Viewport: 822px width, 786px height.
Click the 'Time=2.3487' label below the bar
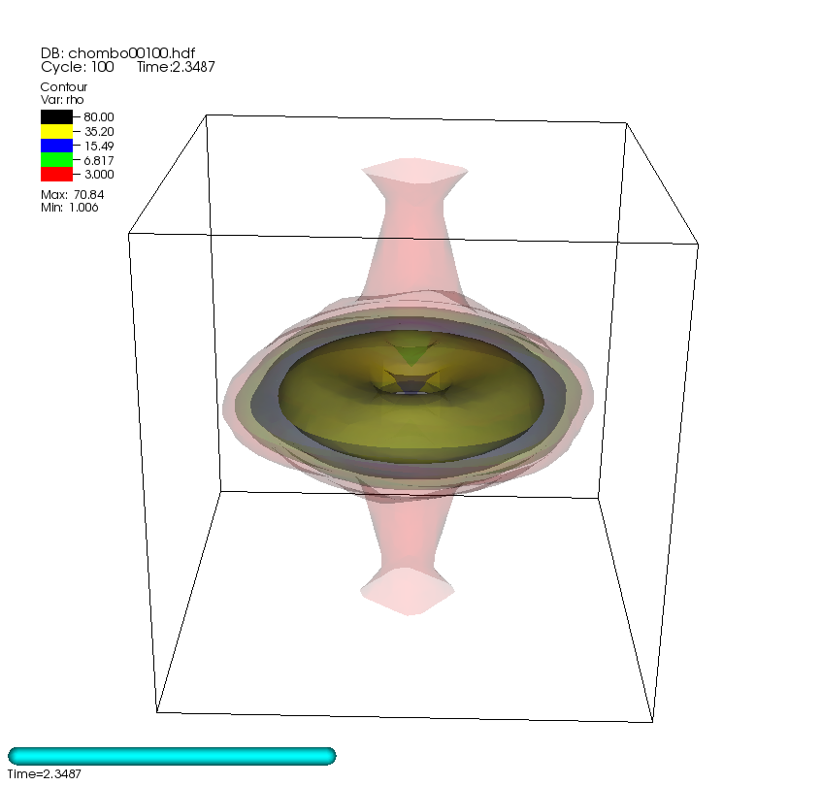point(45,773)
